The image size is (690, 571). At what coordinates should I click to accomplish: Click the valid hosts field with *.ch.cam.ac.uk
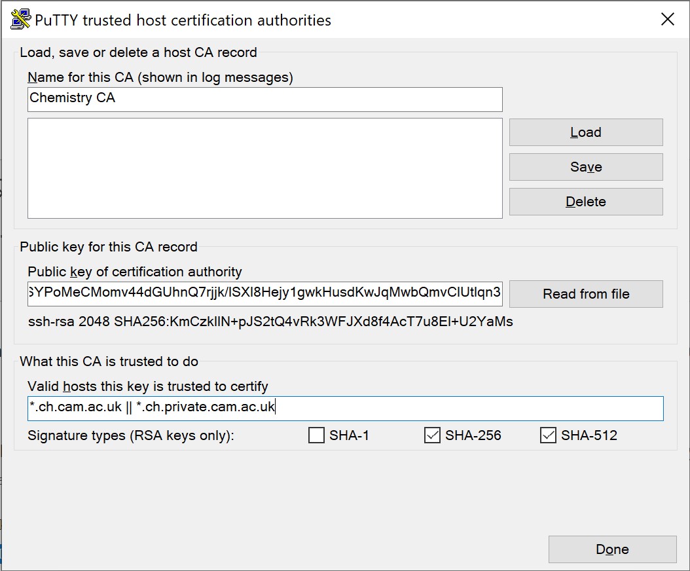pyautogui.click(x=346, y=408)
